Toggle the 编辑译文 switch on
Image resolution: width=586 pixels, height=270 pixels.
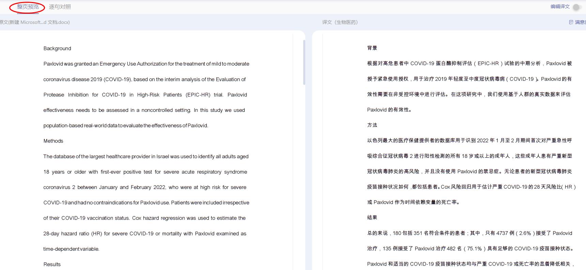coord(577,7)
